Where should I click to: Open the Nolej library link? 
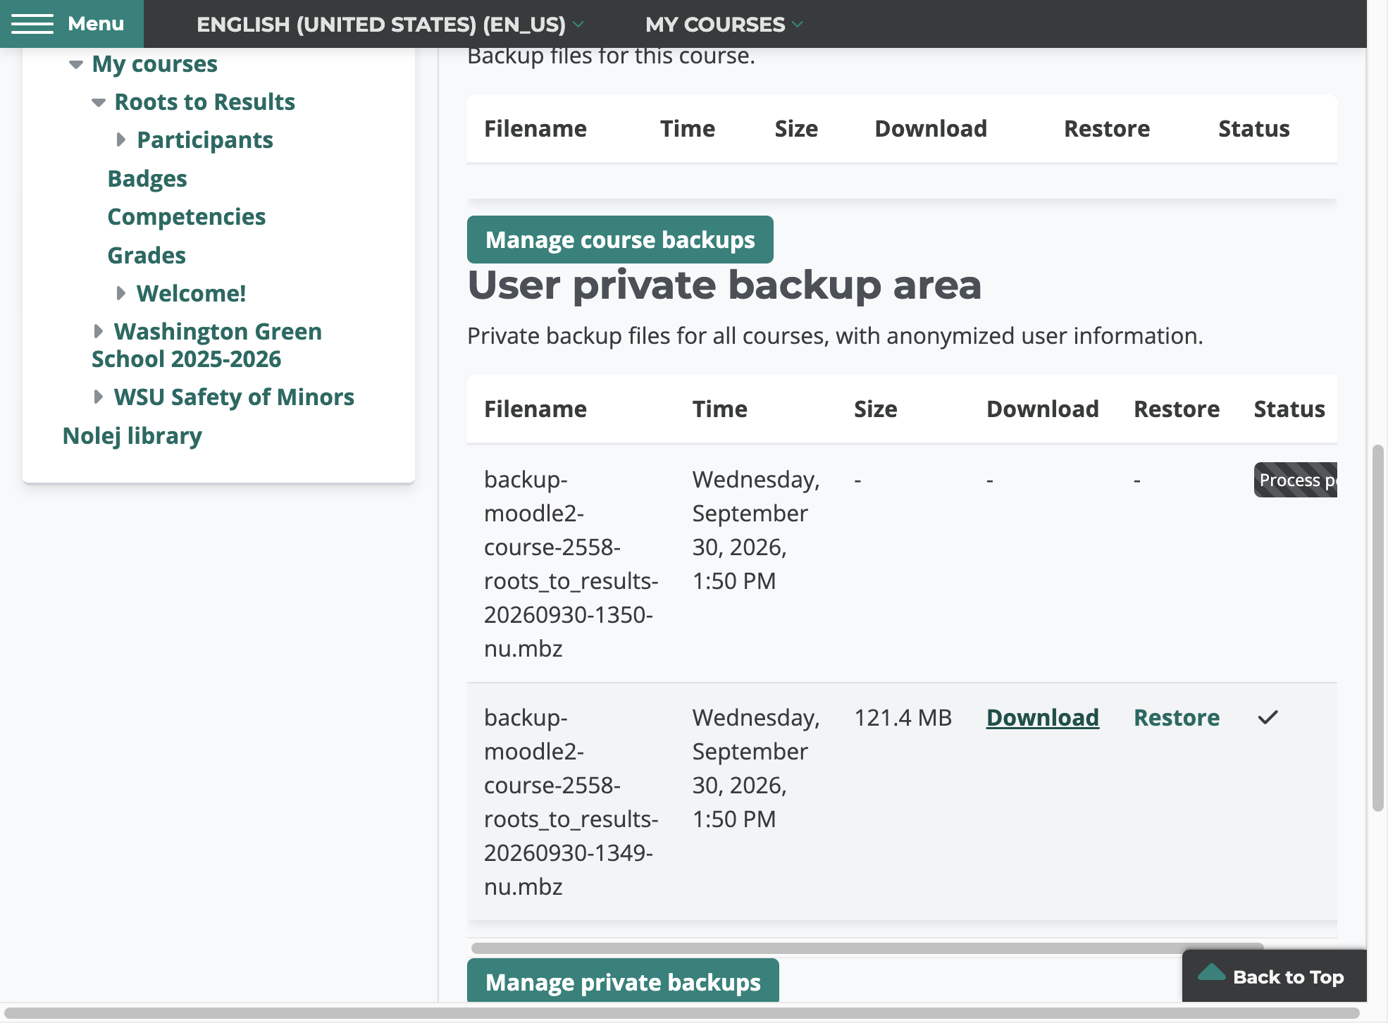[132, 435]
